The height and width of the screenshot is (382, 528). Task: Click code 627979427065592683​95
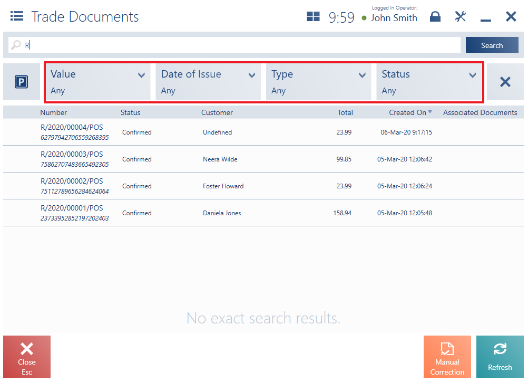coord(75,137)
